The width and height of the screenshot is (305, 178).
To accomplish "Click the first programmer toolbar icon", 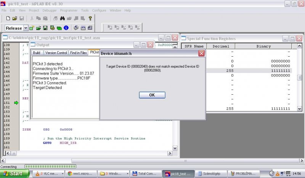I will (110, 27).
